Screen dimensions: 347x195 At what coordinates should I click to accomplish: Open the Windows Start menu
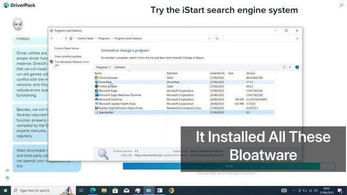[x=5, y=190]
